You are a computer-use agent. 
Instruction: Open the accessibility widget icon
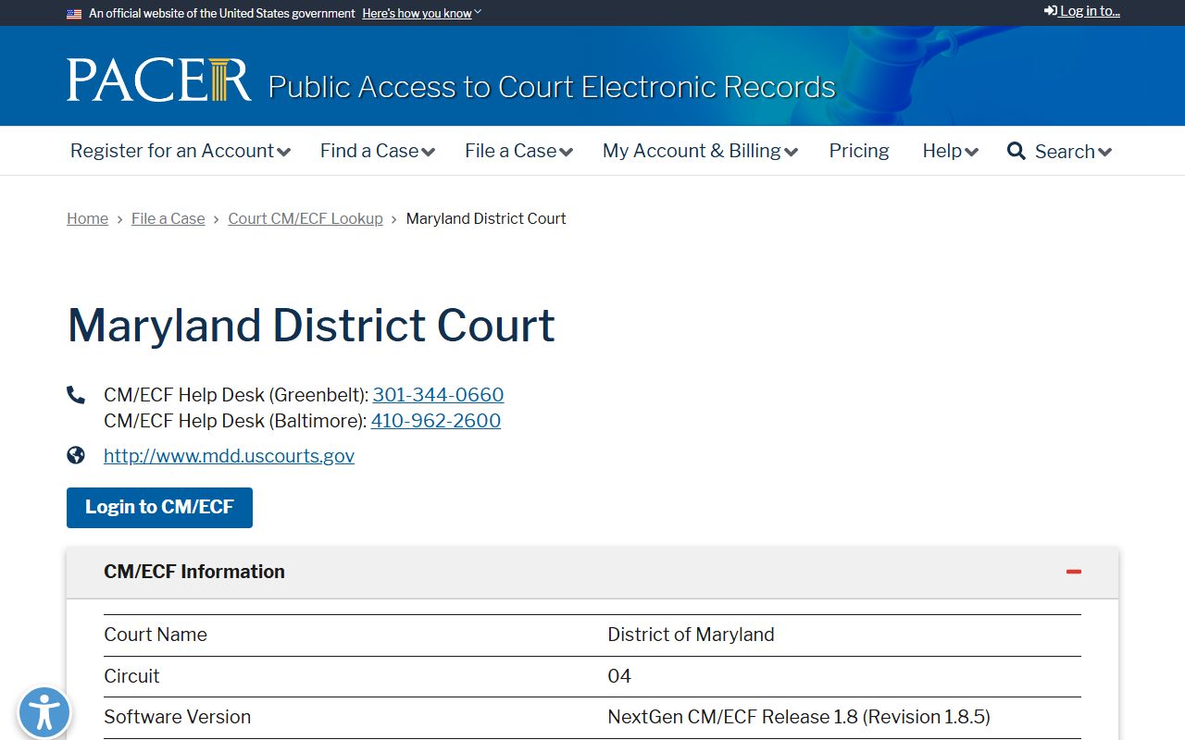[x=44, y=713]
